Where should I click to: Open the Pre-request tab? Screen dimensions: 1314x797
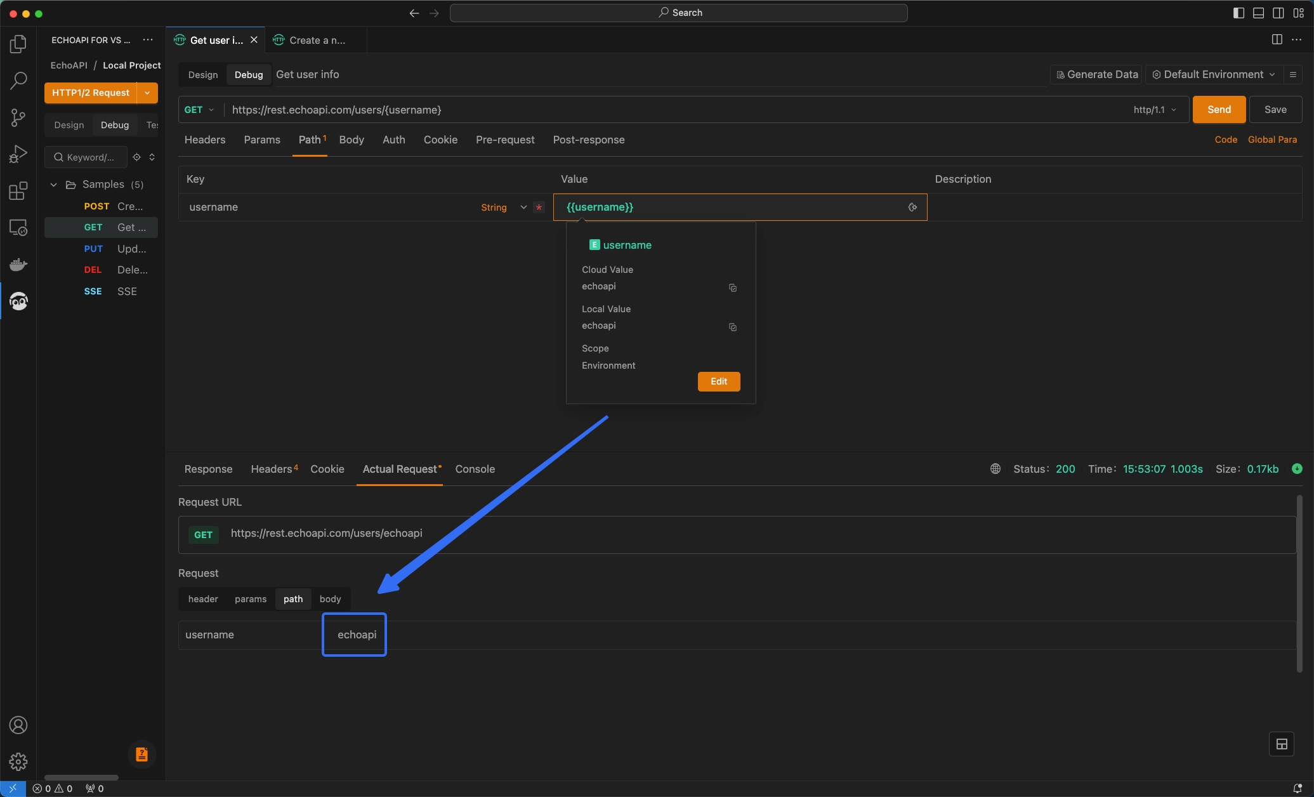[505, 140]
